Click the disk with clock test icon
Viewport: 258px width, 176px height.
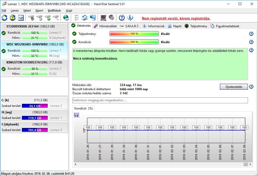tap(39, 18)
